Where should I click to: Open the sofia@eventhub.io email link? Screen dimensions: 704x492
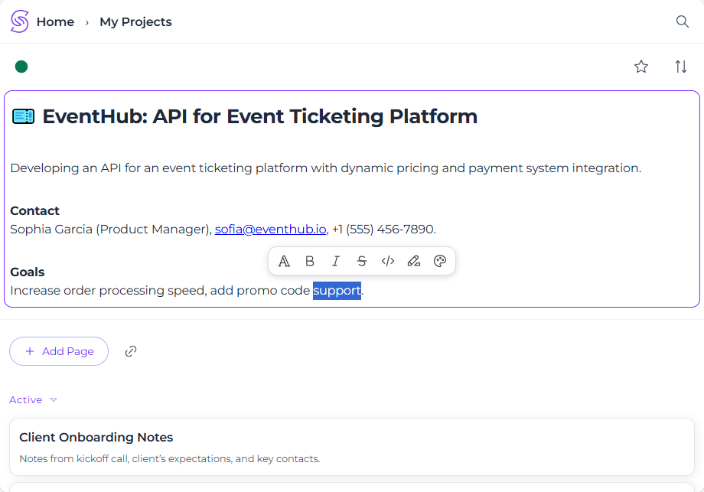pos(270,229)
